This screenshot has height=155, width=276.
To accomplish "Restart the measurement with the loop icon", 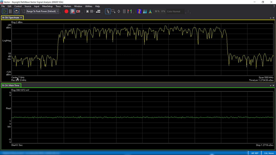I will (x=16, y=11).
